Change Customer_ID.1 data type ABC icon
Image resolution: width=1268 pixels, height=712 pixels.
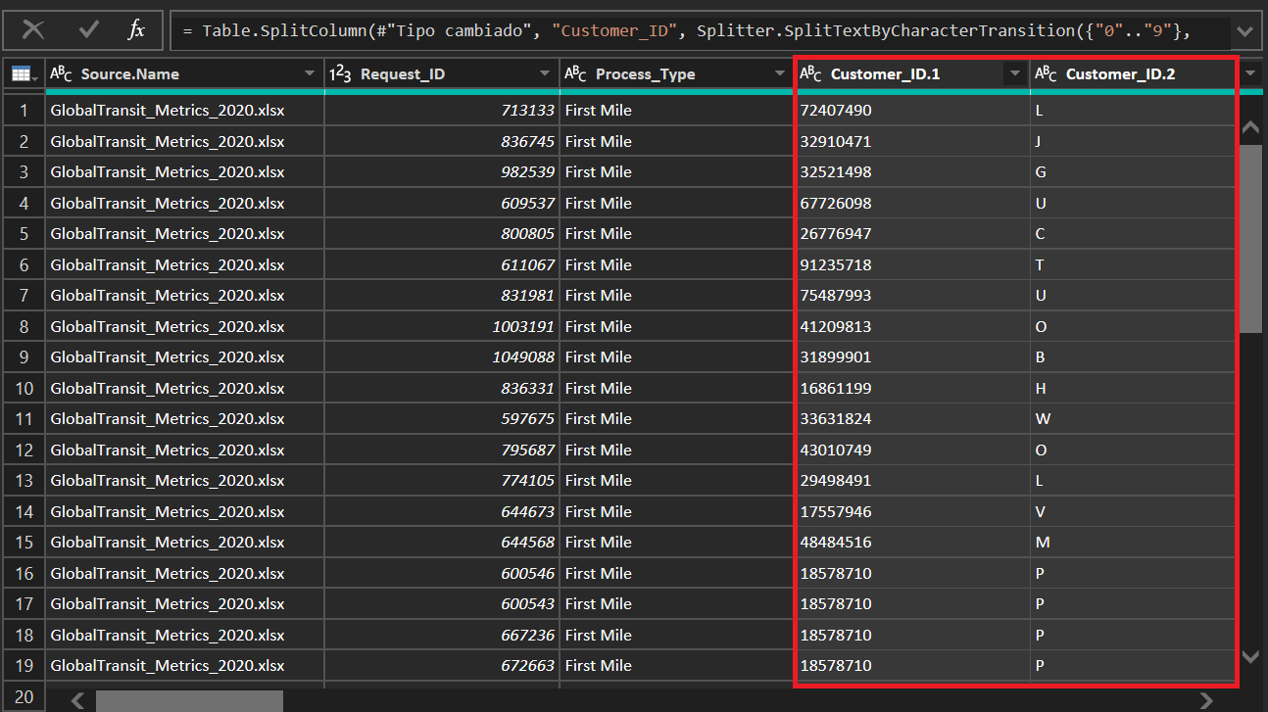(811, 73)
